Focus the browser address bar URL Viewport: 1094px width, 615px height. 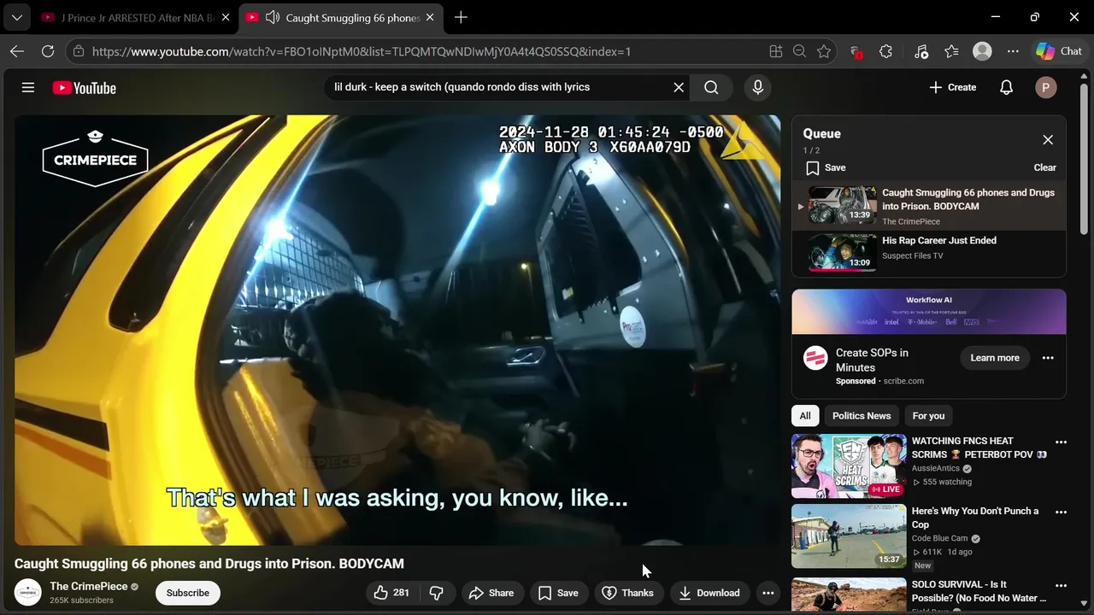[362, 51]
